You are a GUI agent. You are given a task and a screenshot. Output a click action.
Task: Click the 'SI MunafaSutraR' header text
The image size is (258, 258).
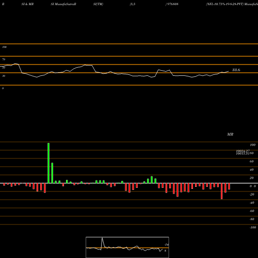tap(63, 4)
